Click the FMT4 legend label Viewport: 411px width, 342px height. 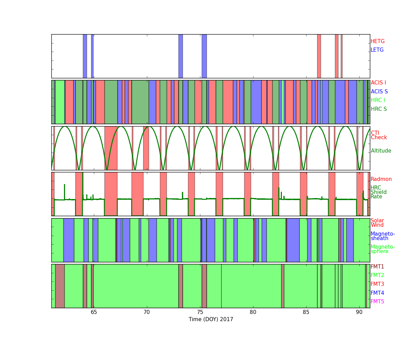[x=377, y=293]
